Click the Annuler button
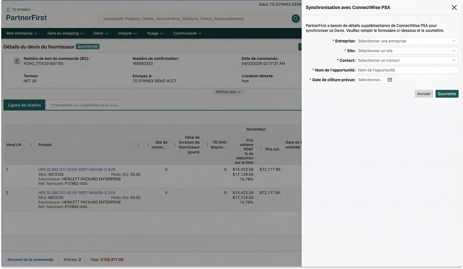Image resolution: width=463 pixels, height=269 pixels. (x=424, y=94)
